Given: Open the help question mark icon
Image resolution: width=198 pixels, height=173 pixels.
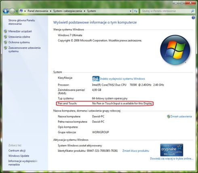Looking at the screenshot, I should [x=193, y=18].
